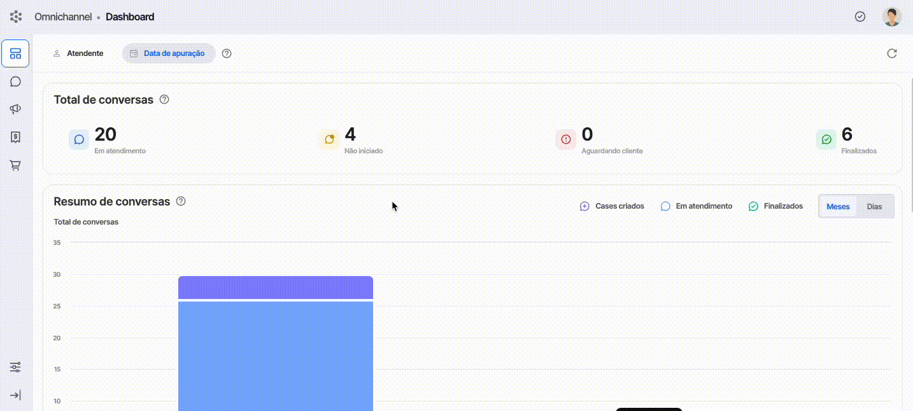This screenshot has height=411, width=913.
Task: Open the shopping cart sidebar icon
Action: 15,165
